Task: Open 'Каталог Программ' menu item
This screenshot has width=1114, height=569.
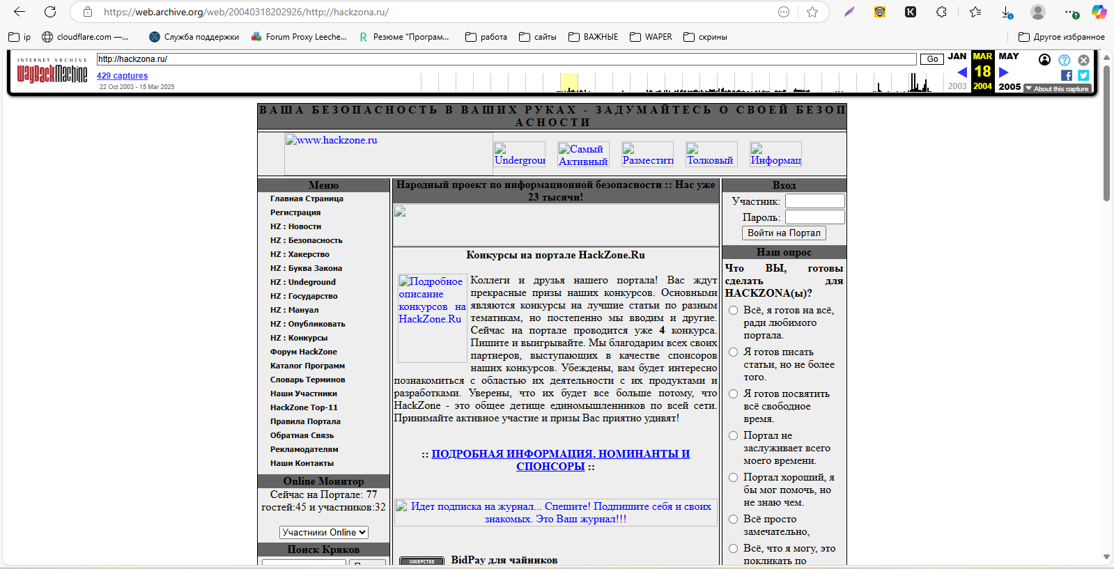Action: pos(307,366)
